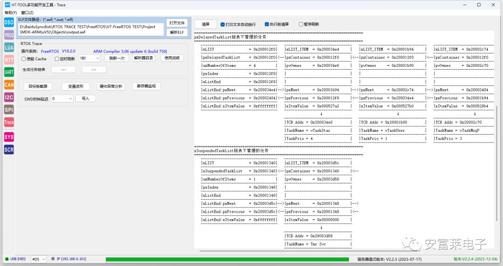Screen dimensions: 503x266
Task: Click the second '---' button
Action: [94, 69]
